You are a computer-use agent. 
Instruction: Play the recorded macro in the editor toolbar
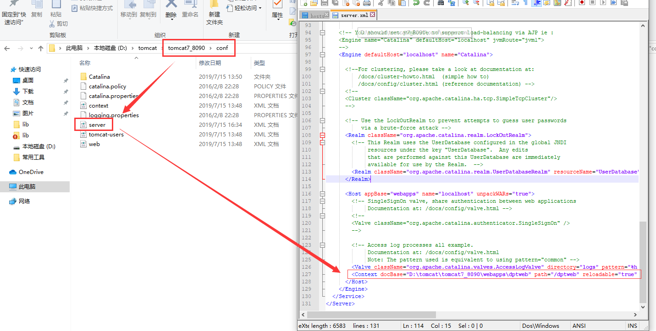tap(603, 4)
